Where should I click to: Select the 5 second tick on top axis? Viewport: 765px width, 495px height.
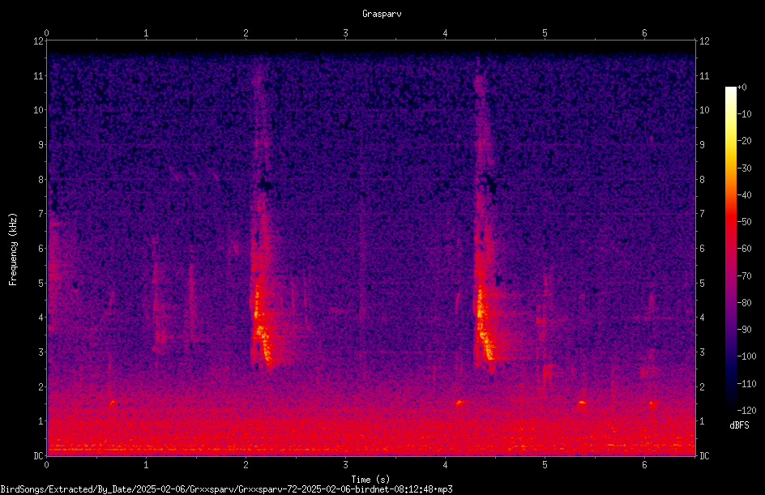pos(545,33)
